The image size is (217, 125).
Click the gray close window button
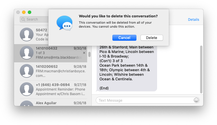[18, 12]
